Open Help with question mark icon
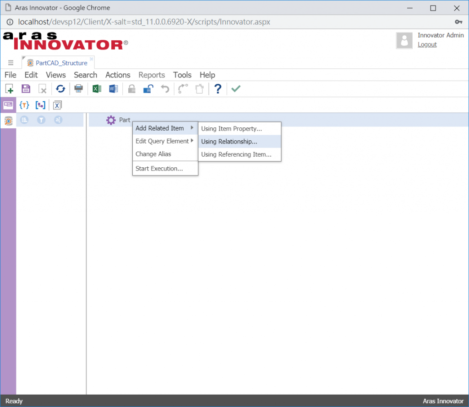The height and width of the screenshot is (407, 469). 218,89
